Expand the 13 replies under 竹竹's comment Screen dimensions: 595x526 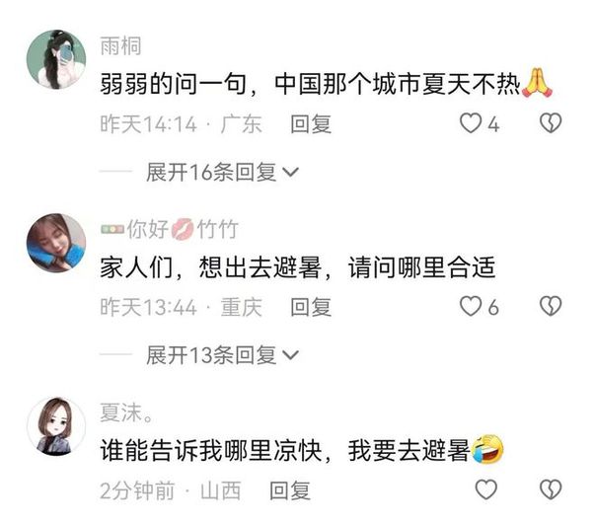[x=222, y=355]
